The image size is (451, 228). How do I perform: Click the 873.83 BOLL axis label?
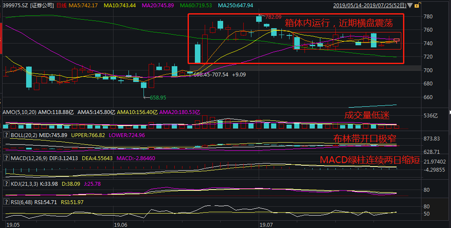click(432, 139)
